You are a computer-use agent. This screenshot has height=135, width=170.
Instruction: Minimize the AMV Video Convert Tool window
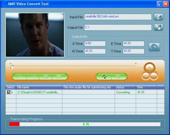pyautogui.click(x=159, y=4)
